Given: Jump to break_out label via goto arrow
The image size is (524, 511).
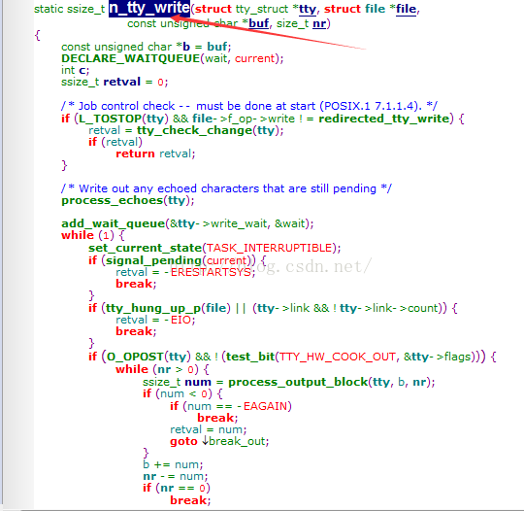Looking at the screenshot, I should pos(235,441).
